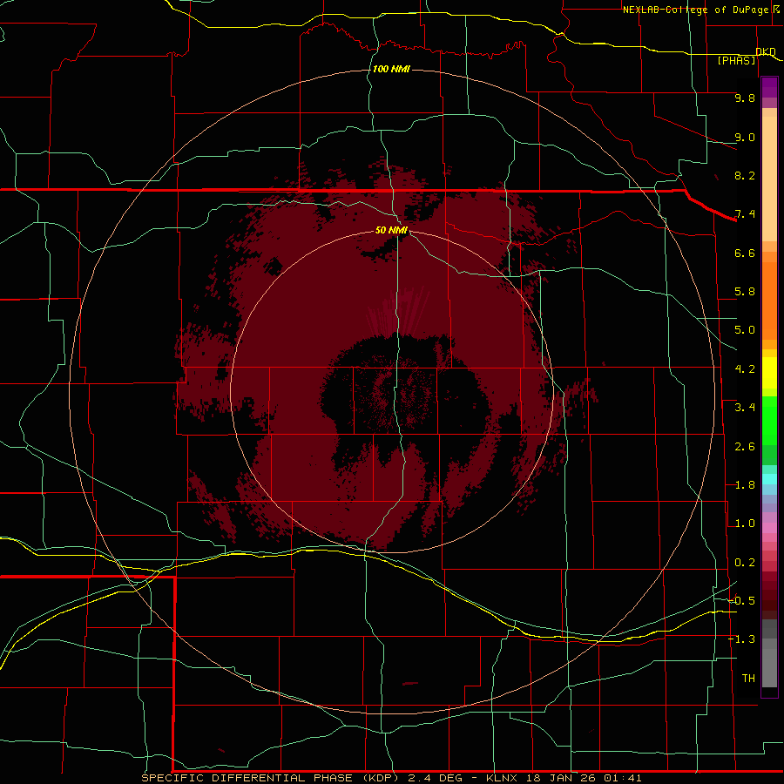Select the 6.6 value on color scale

point(745,253)
